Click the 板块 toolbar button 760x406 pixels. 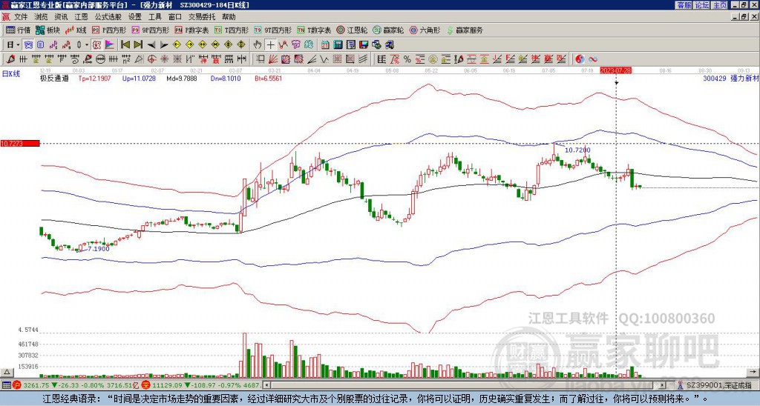point(48,30)
